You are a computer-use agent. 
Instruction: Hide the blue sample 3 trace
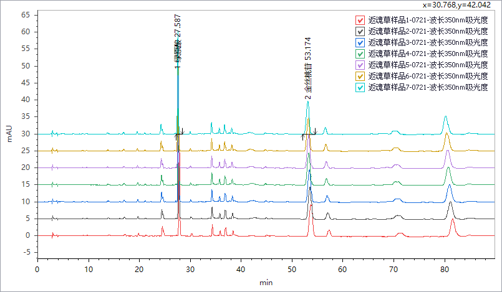pyautogui.click(x=360, y=42)
